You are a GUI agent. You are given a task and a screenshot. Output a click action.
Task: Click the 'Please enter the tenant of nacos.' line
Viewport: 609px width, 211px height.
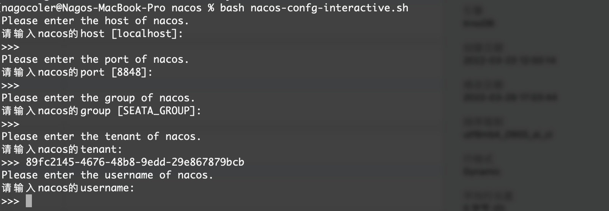[101, 137]
